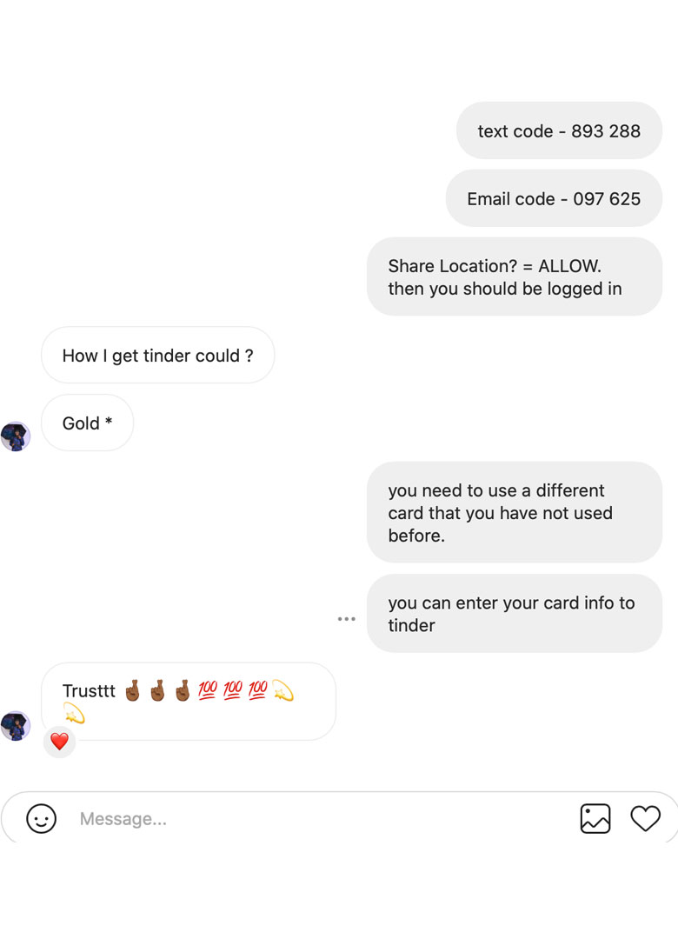This screenshot has width=678, height=939.
Task: Open message options three-dot icon
Action: [x=346, y=619]
